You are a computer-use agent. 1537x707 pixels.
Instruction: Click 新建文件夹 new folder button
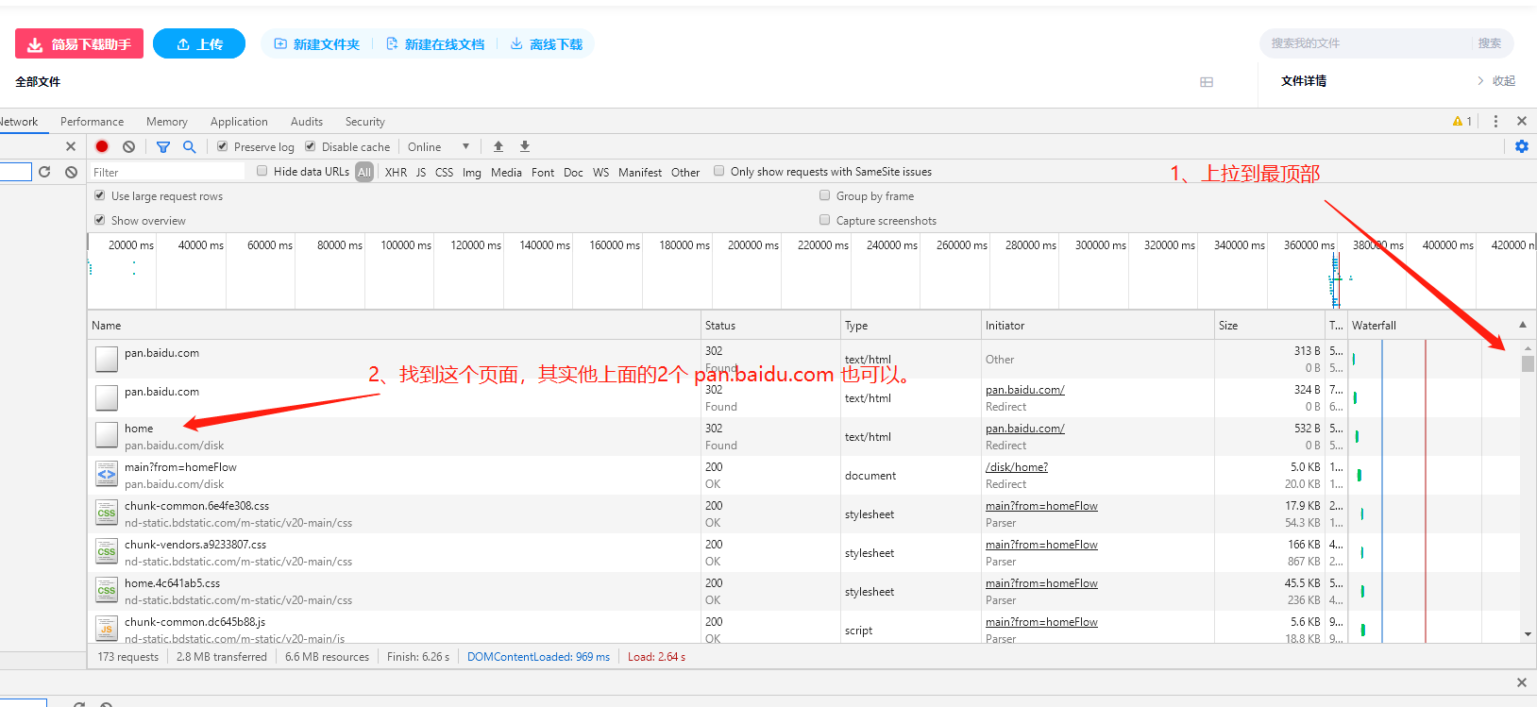click(317, 43)
